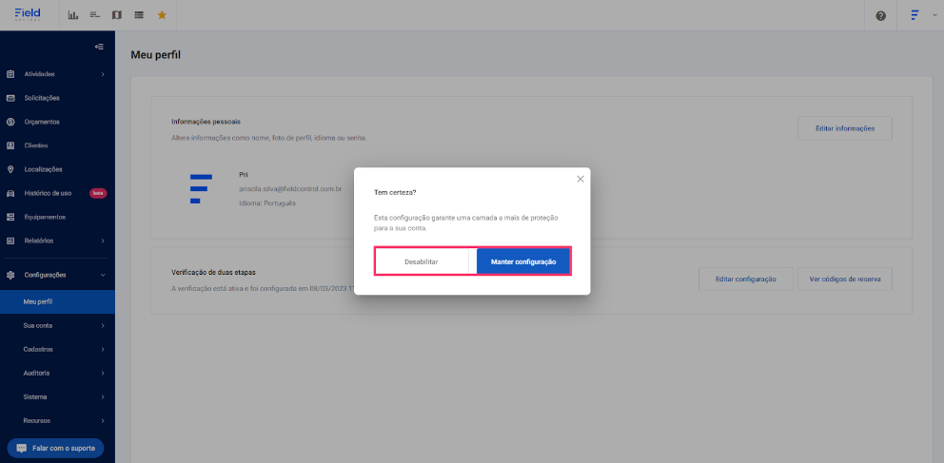Open the bar chart dashboard icon

[73, 15]
